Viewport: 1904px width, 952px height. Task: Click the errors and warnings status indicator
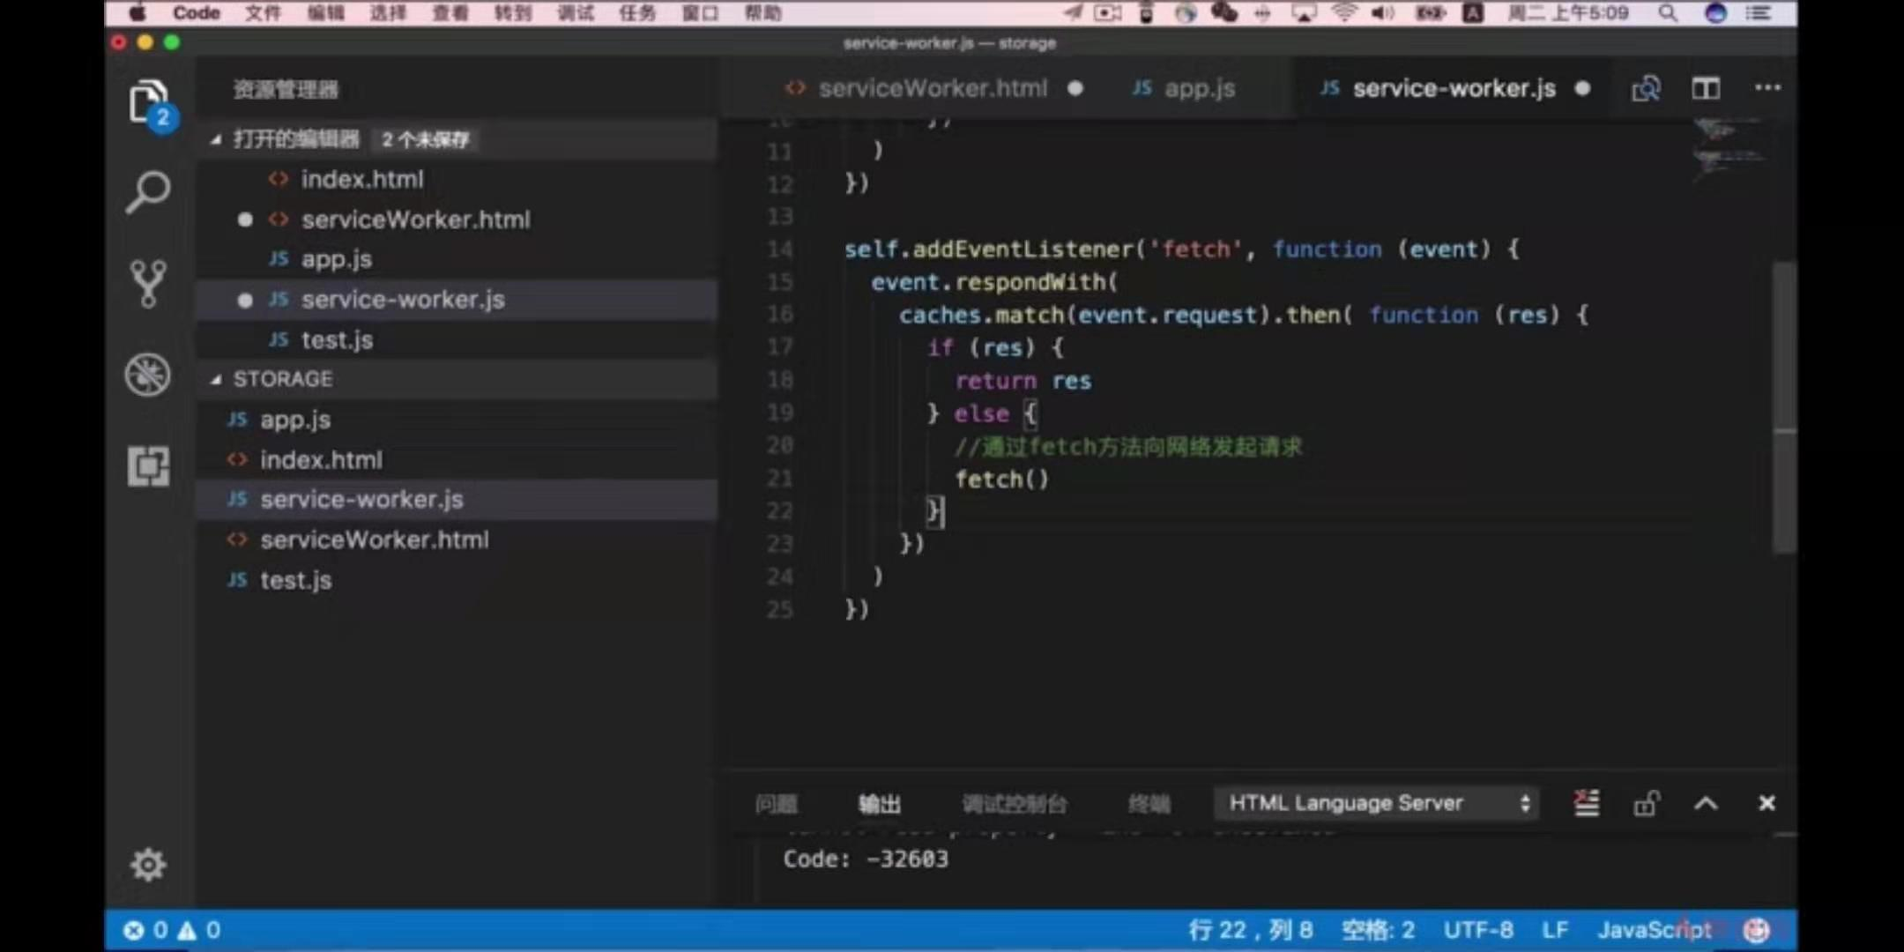[173, 930]
